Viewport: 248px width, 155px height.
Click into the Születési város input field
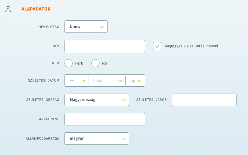[204, 100]
